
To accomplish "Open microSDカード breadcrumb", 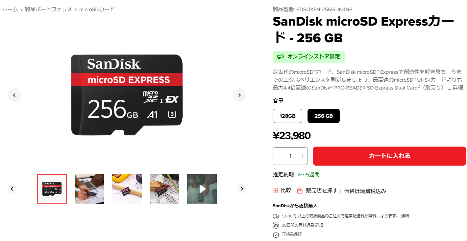I will pyautogui.click(x=97, y=9).
